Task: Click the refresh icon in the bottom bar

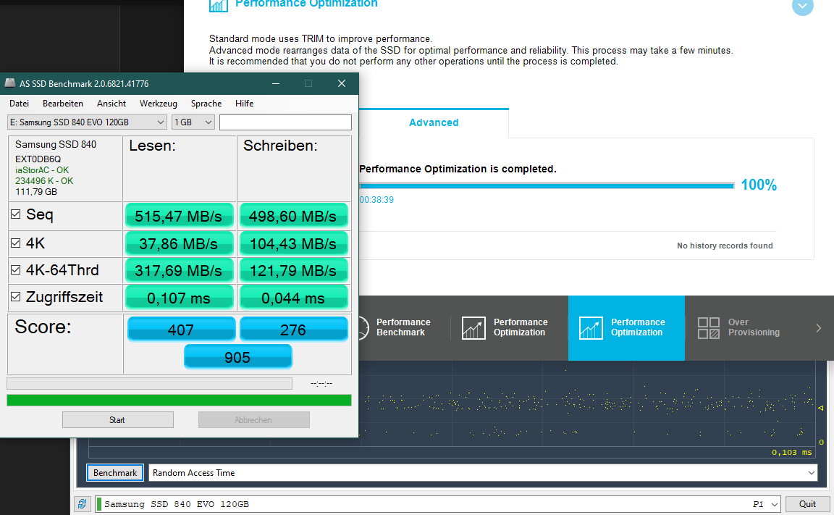Action: pyautogui.click(x=82, y=504)
